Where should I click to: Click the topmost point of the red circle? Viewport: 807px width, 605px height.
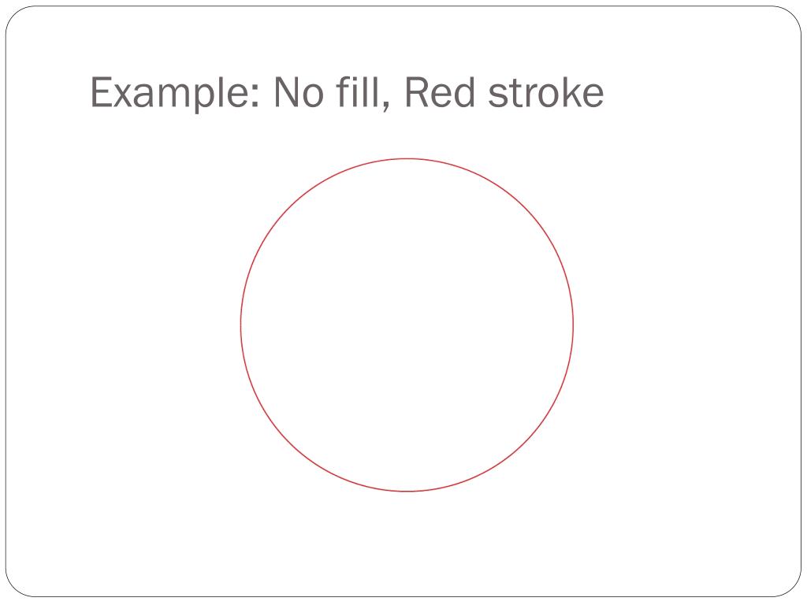coord(407,159)
